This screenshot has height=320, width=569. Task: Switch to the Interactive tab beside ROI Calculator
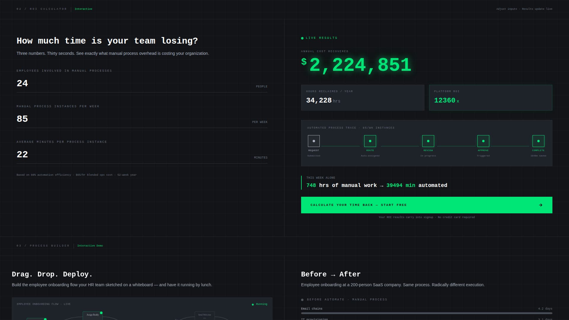(84, 9)
